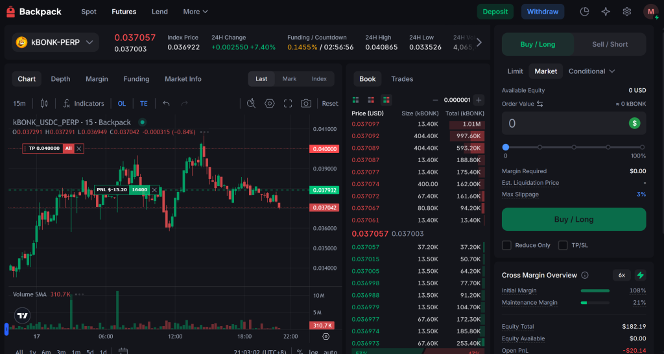Change the candlestick chart style

[44, 103]
